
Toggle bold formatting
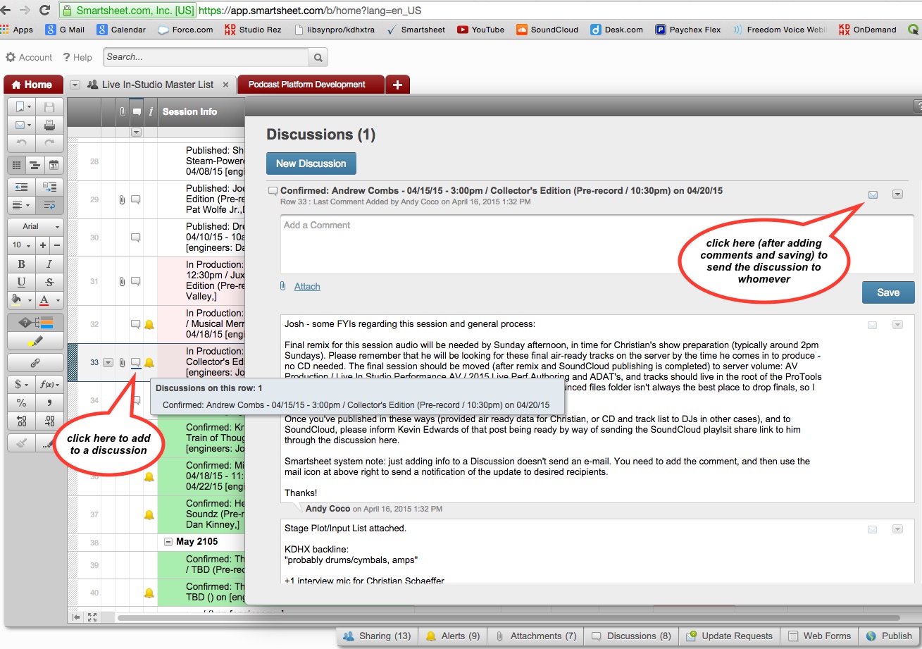click(x=21, y=264)
